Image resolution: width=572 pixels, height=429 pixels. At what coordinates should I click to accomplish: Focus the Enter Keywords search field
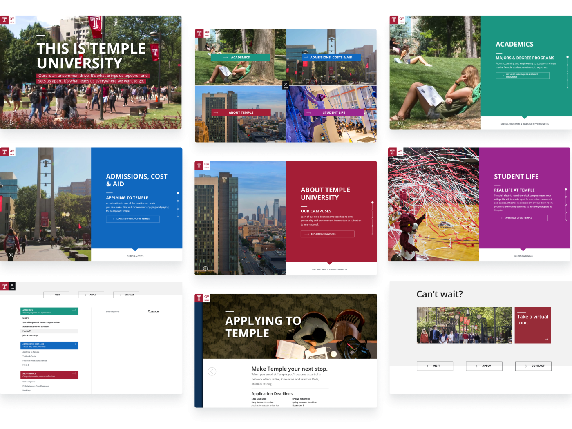126,311
